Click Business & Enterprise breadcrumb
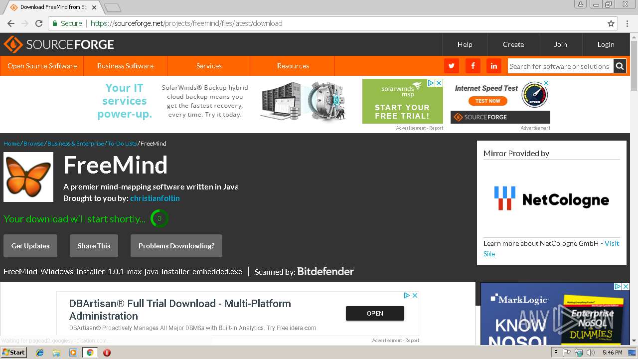 click(76, 144)
